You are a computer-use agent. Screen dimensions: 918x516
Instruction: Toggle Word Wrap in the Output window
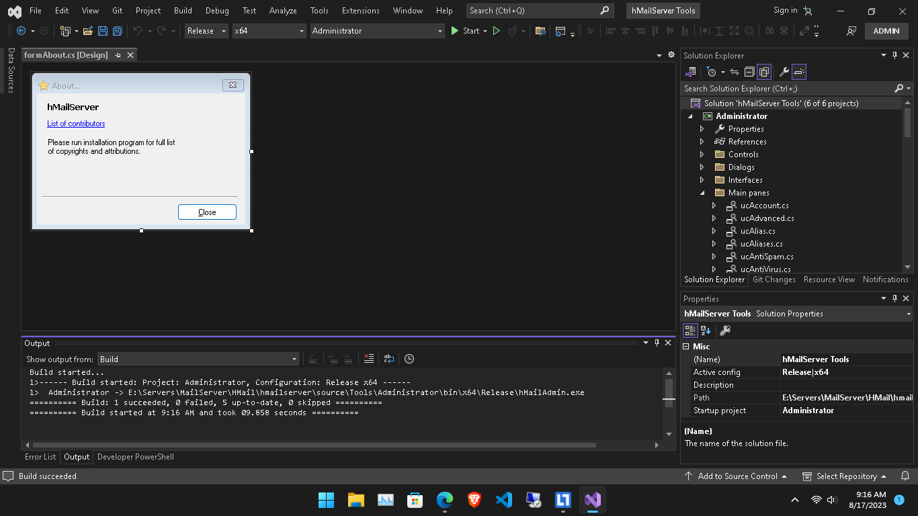click(388, 359)
